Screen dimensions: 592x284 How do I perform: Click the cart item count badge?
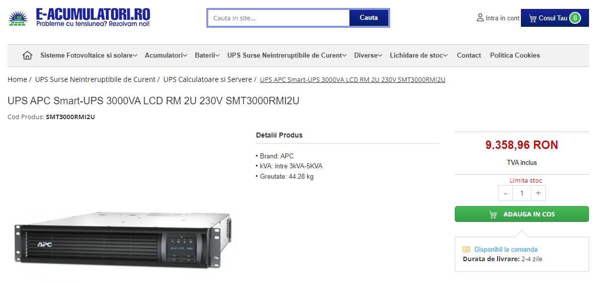[575, 18]
